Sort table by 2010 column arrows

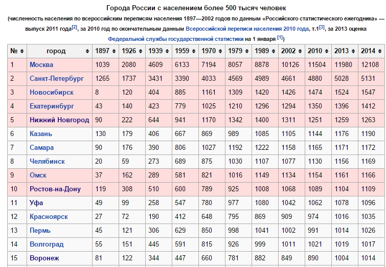click(x=326, y=51)
